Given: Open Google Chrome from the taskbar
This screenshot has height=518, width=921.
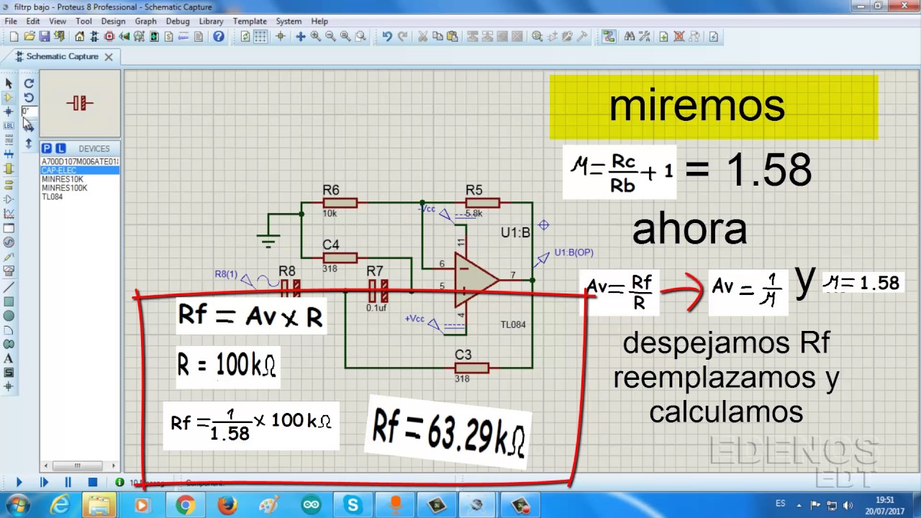Looking at the screenshot, I should click(185, 506).
